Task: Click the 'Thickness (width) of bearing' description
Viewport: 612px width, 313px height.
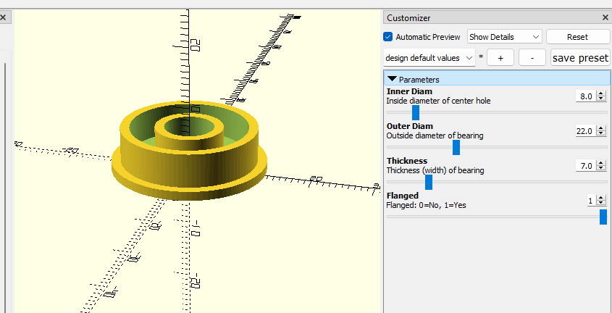Action: [435, 170]
